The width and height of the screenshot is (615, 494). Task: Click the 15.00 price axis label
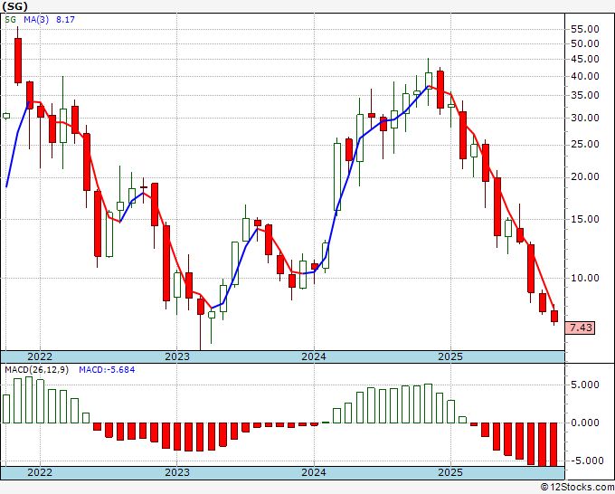click(585, 219)
